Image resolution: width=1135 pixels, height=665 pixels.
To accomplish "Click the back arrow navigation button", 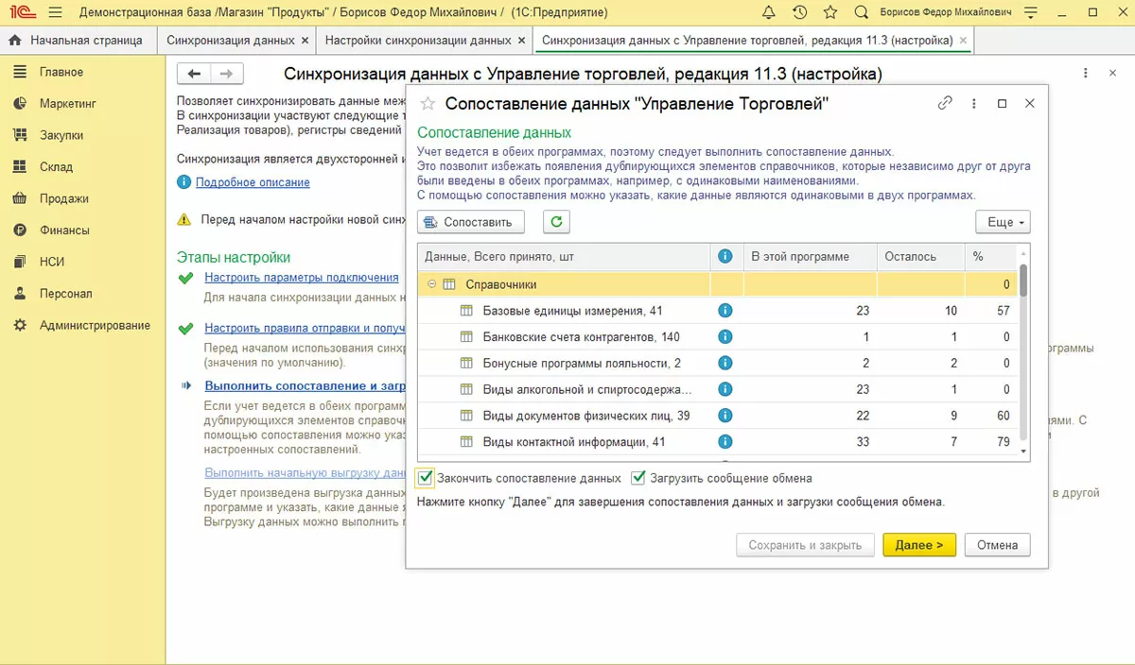I will click(x=195, y=74).
